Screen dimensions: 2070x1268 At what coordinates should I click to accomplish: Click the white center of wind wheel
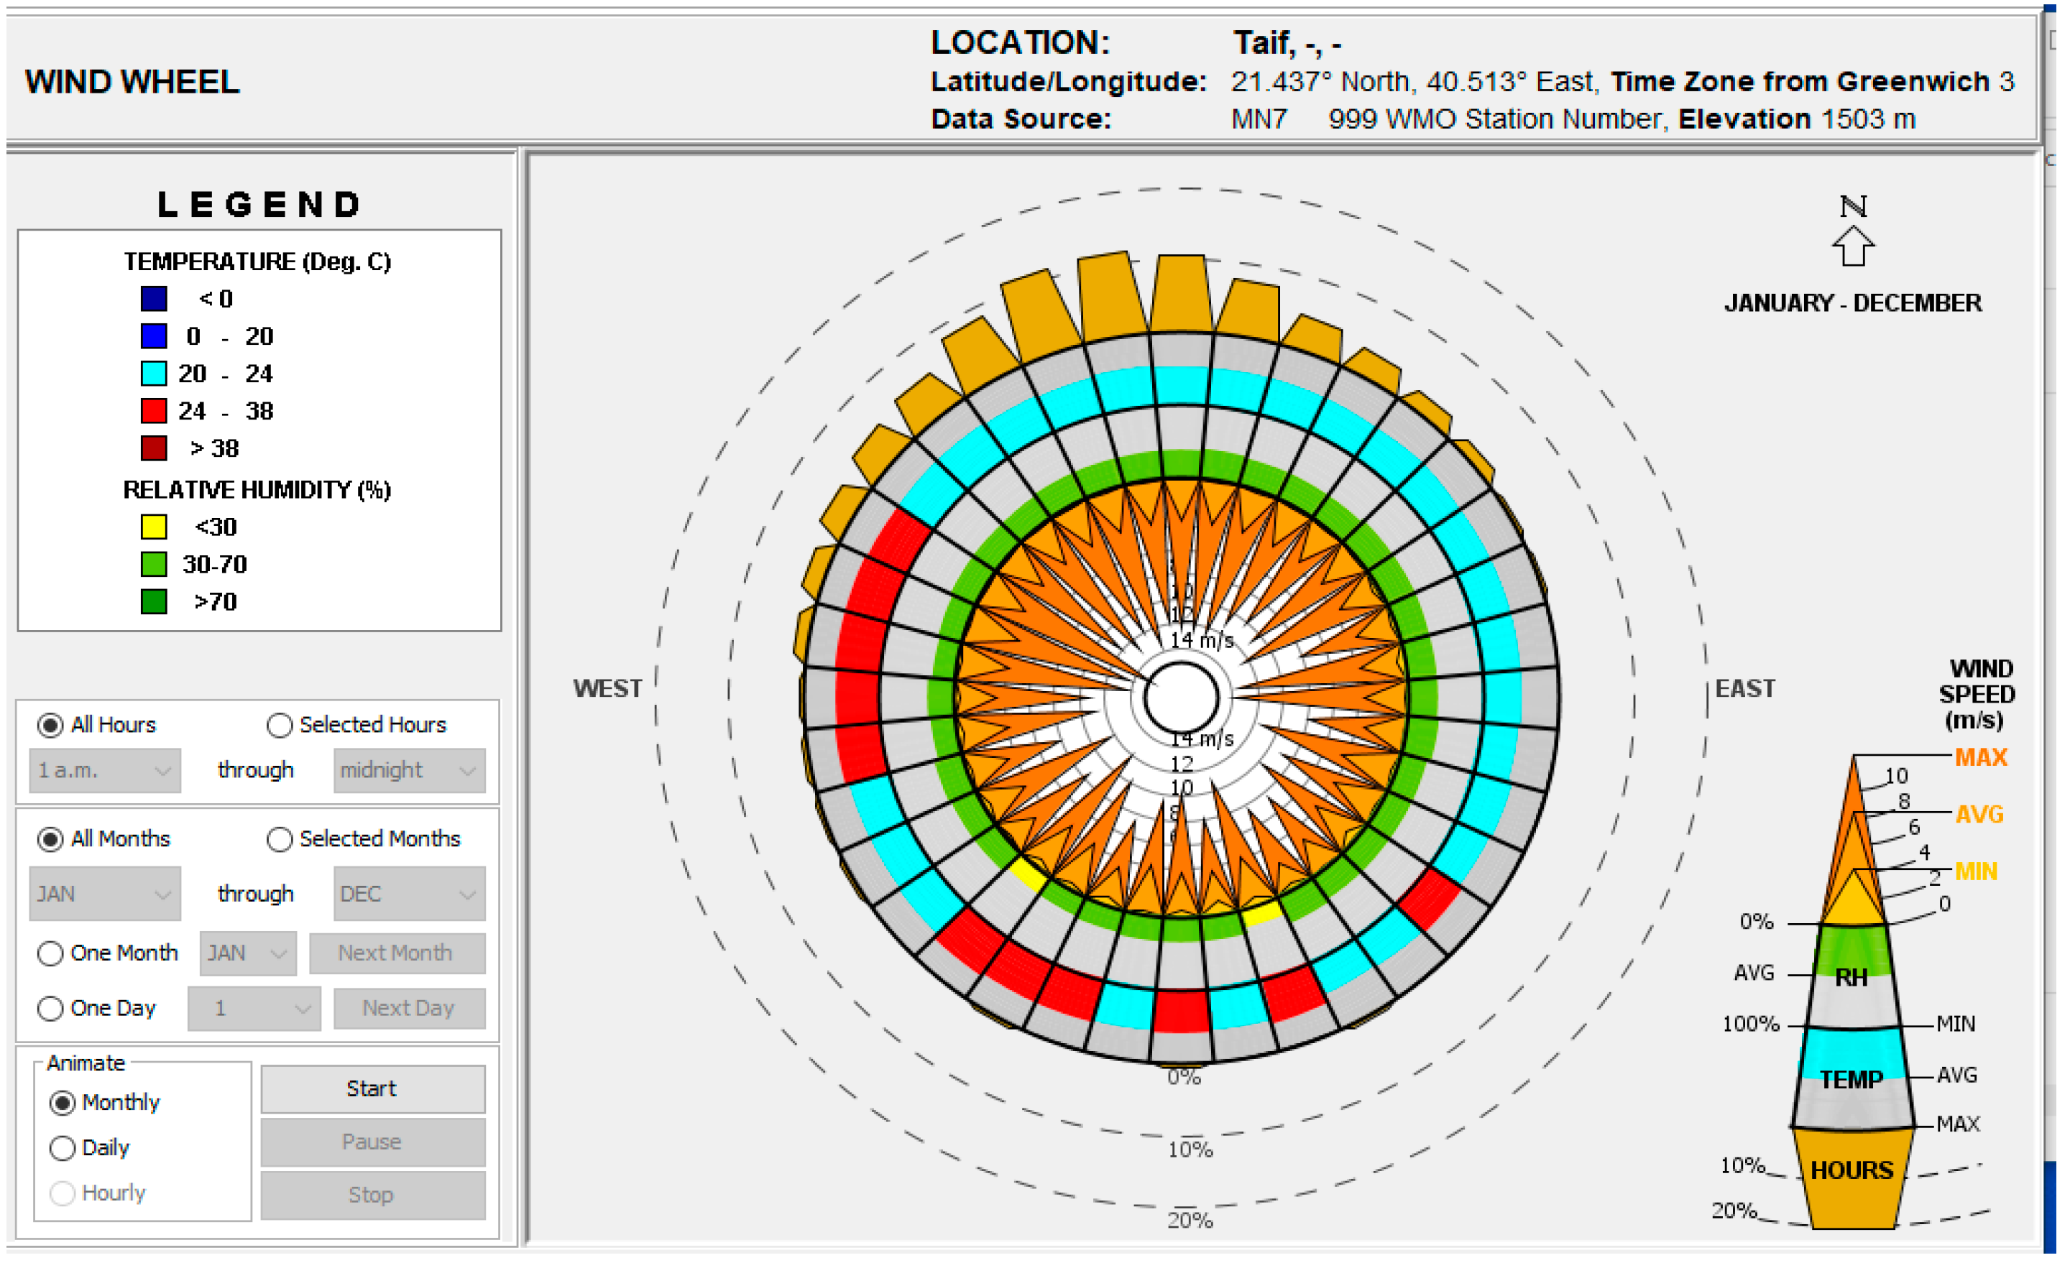1181,699
